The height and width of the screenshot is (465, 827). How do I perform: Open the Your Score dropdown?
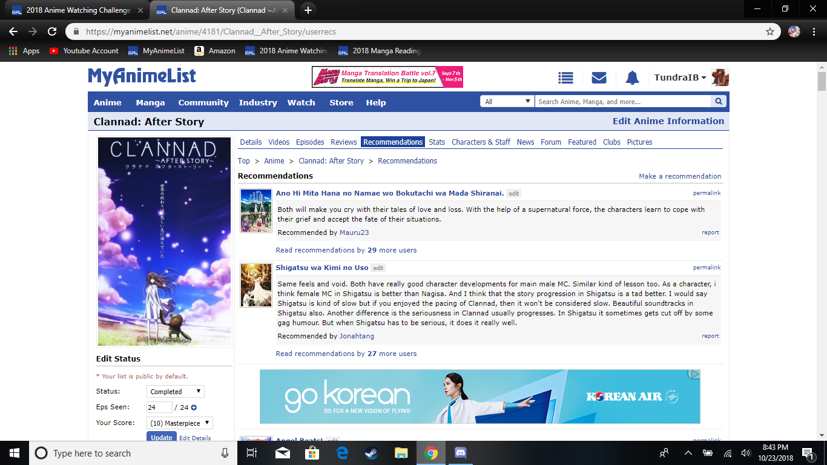pos(180,423)
